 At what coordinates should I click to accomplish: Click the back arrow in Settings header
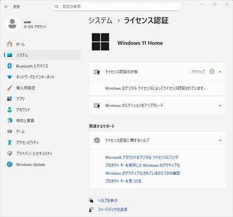pyautogui.click(x=6, y=7)
